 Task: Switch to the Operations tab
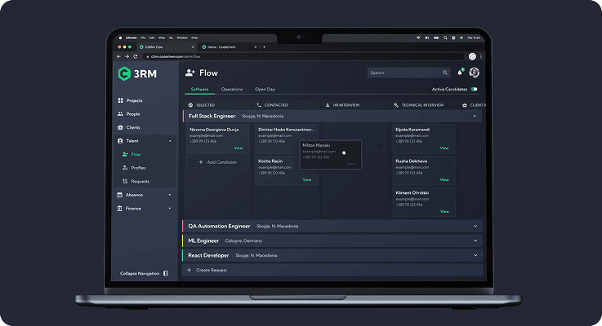[x=232, y=90]
